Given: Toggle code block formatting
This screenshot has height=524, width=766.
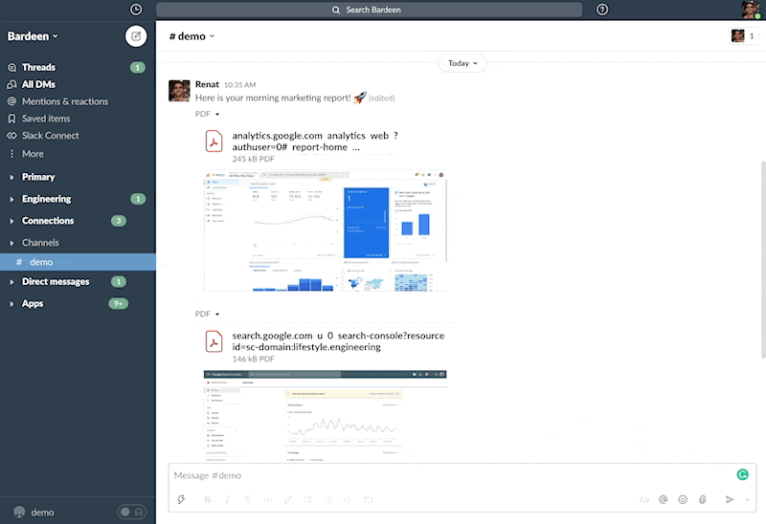Looking at the screenshot, I should (368, 499).
